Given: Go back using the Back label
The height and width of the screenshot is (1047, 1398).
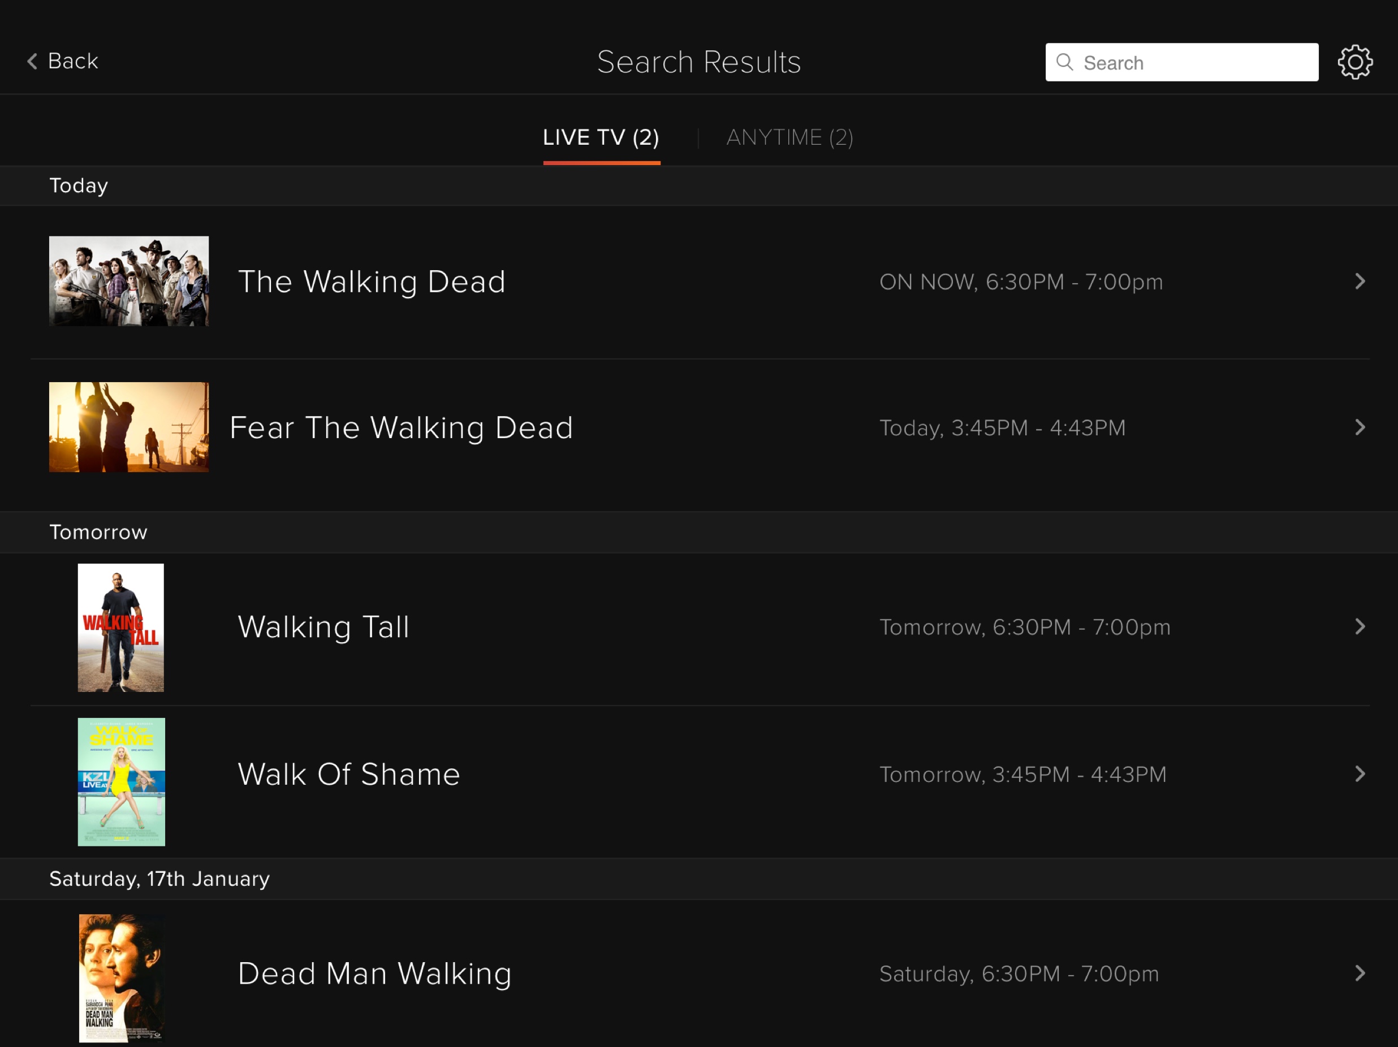Looking at the screenshot, I should tap(74, 61).
